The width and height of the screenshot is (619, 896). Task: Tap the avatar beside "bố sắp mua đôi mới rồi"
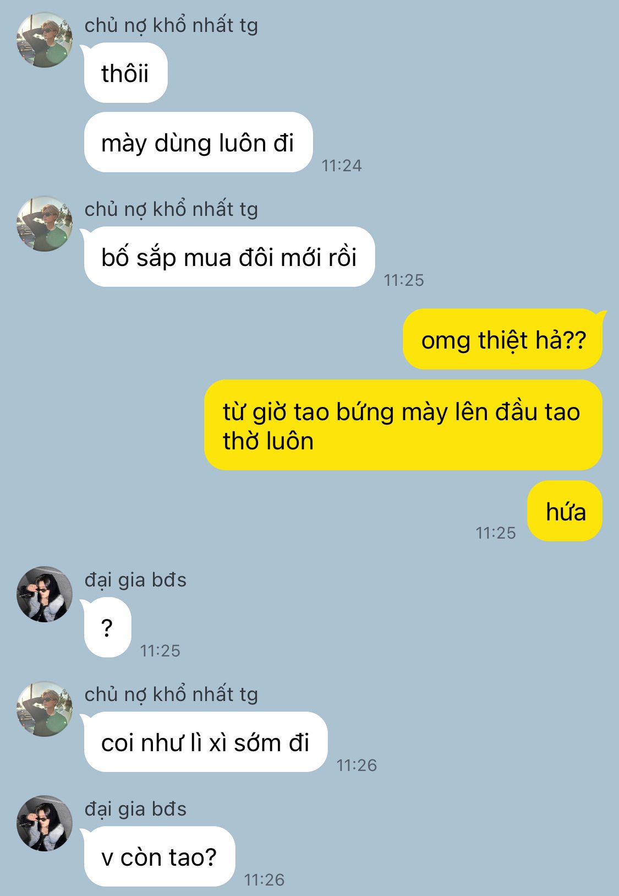[x=45, y=224]
